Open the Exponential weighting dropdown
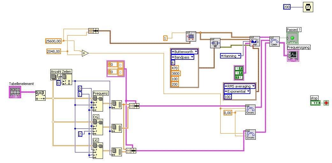332x163 pixels. [237, 91]
